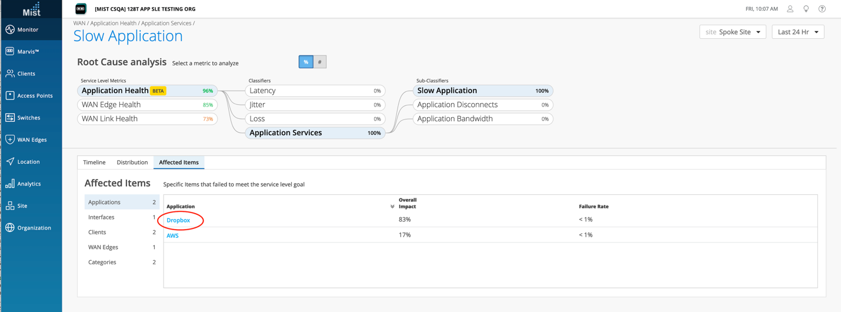Click the AWS application link
841x312 pixels.
click(172, 235)
